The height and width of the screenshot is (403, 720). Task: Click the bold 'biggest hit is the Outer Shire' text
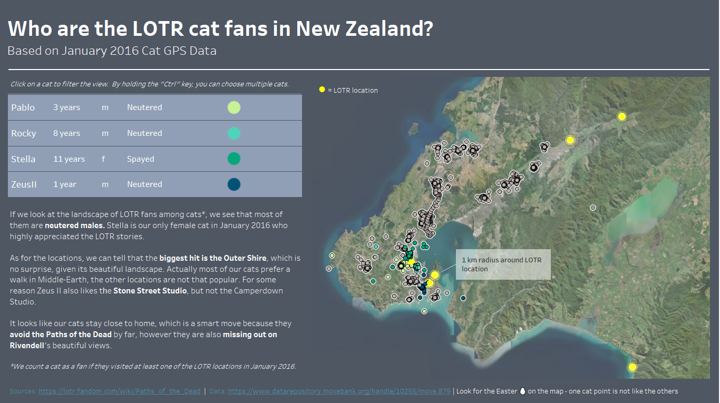pyautogui.click(x=213, y=258)
